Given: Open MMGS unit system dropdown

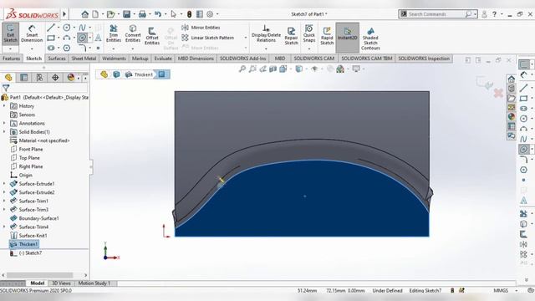Looking at the screenshot, I should tap(517, 290).
